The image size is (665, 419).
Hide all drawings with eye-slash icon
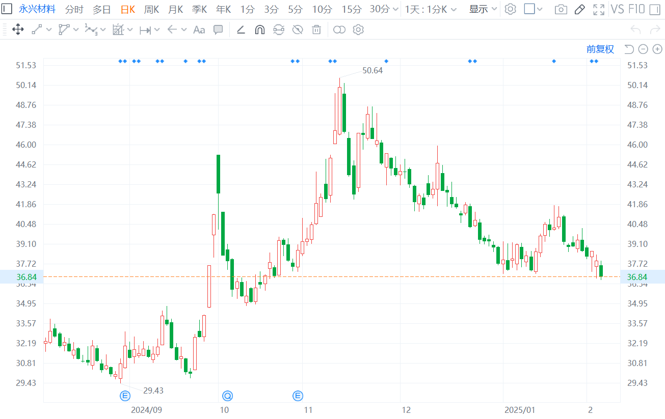click(x=298, y=30)
